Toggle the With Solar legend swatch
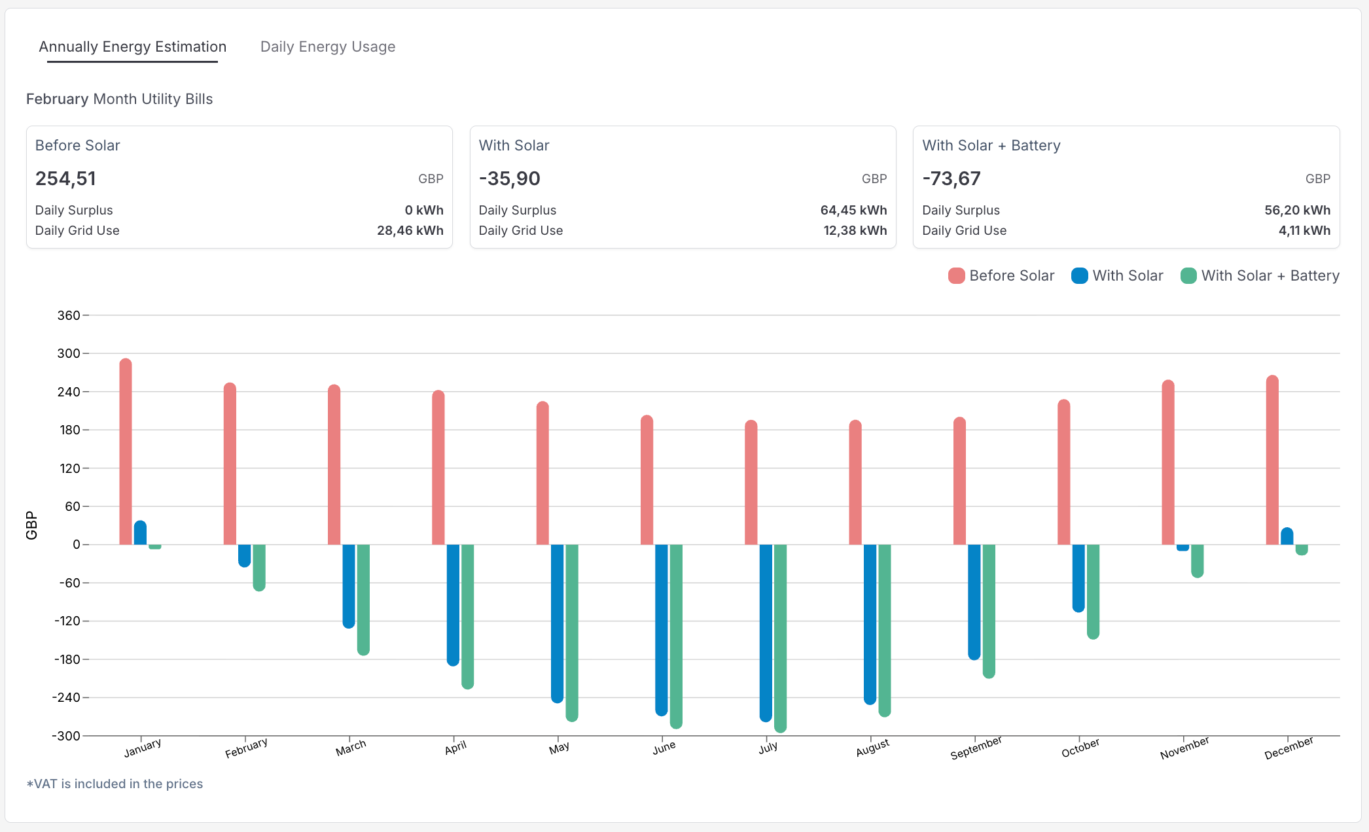This screenshot has width=1369, height=832. pyautogui.click(x=1079, y=276)
